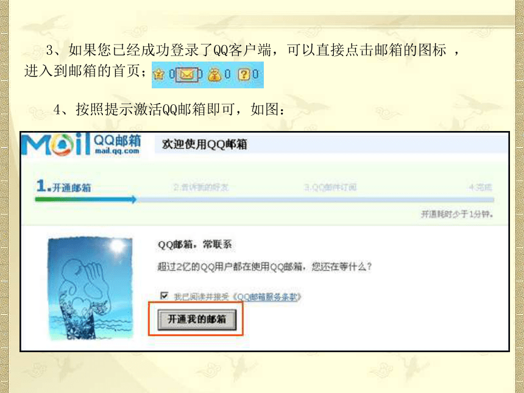Select step 4 完成
The width and height of the screenshot is (524, 393).
point(480,187)
